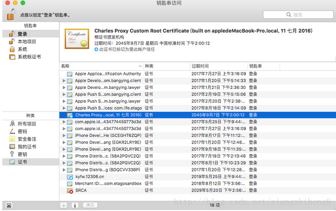Image resolution: width=336 pixels, height=211 pixels.
Task: Expand Apple Develo...om.bangying.client certificate
Action: point(64,81)
